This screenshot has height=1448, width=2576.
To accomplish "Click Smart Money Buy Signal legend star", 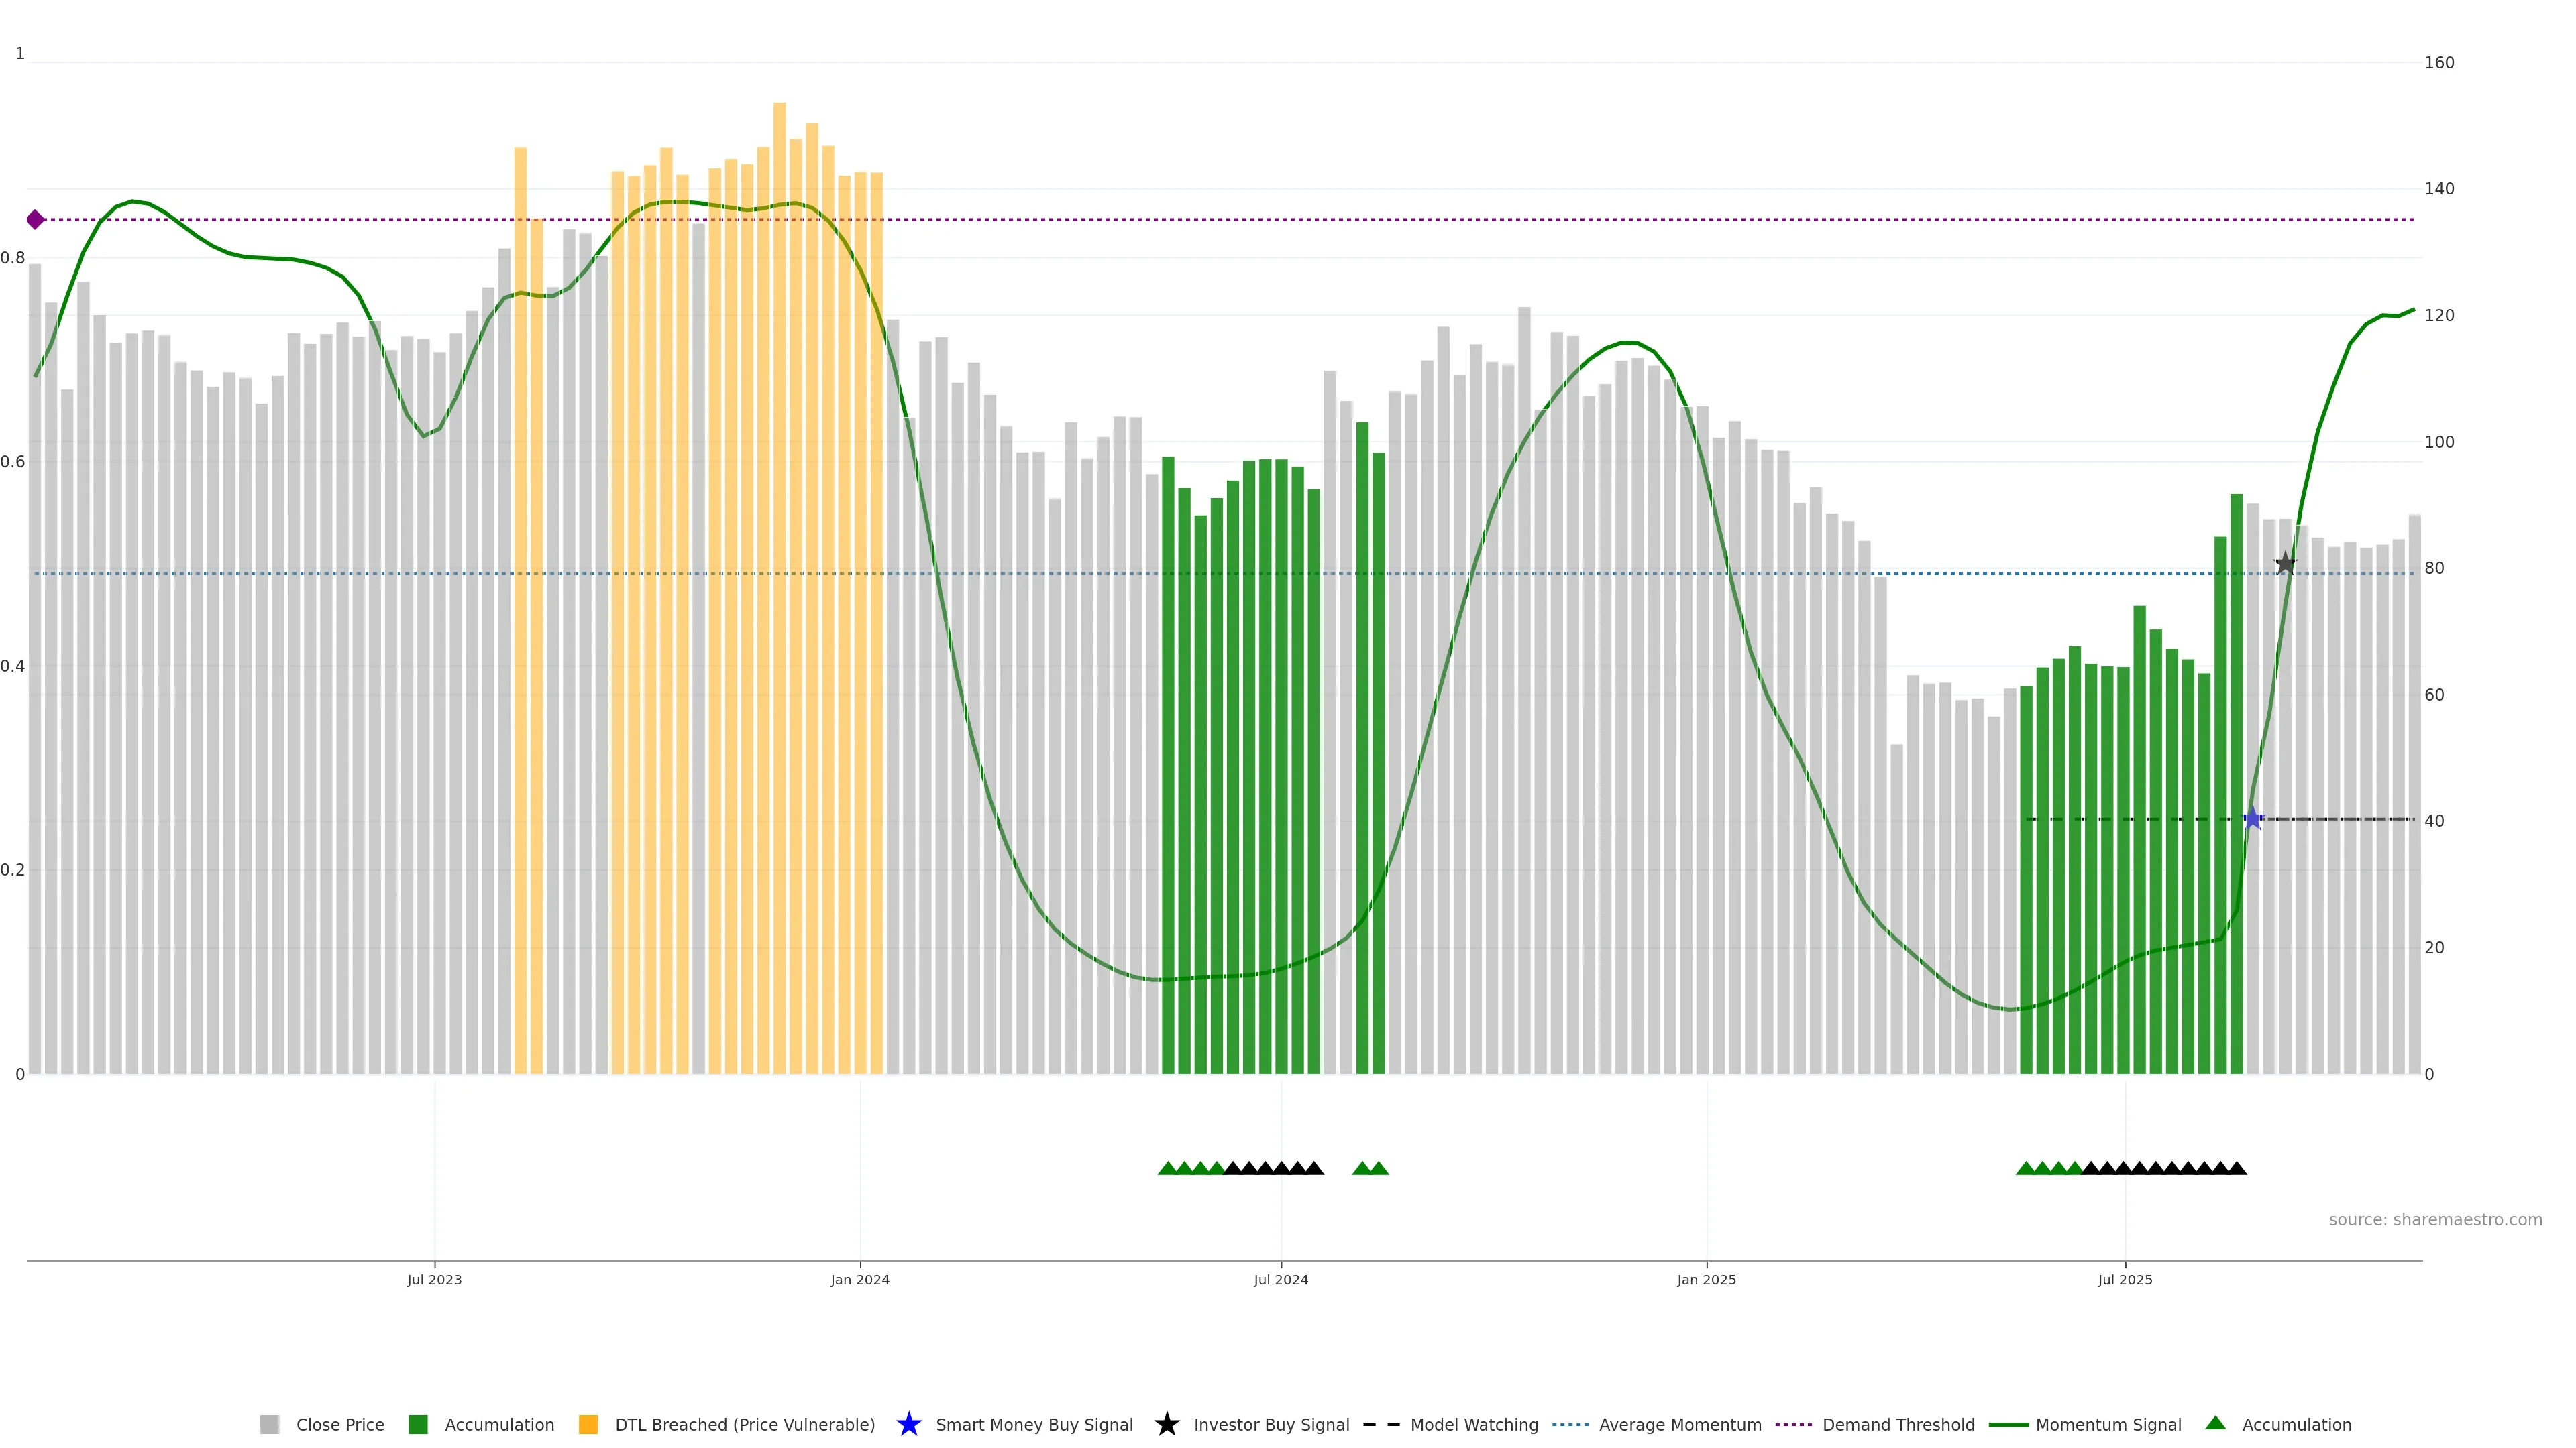I will pos(909,1424).
